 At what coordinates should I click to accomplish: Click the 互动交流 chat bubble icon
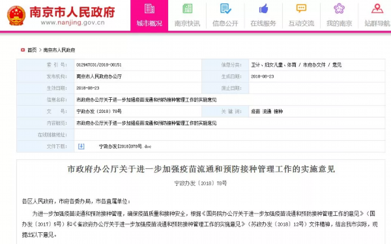click(301, 8)
